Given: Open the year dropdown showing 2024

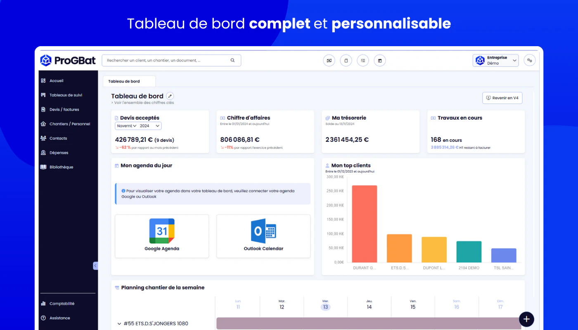Looking at the screenshot, I should coord(150,126).
